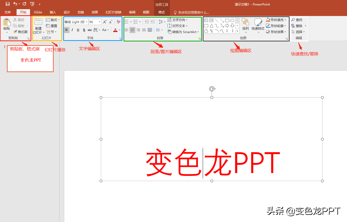The image size is (347, 222).
Task: Open the 格式 (Format) drawing tools tab
Action: pyautogui.click(x=162, y=12)
